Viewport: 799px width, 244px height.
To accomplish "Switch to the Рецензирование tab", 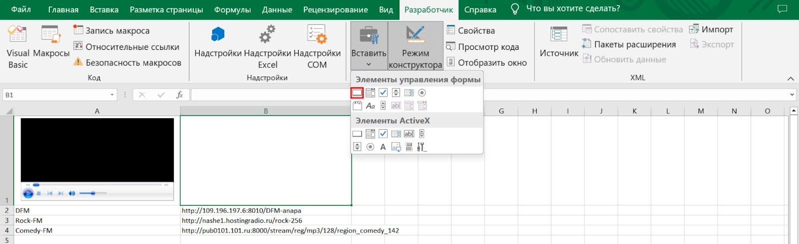I will [x=336, y=9].
